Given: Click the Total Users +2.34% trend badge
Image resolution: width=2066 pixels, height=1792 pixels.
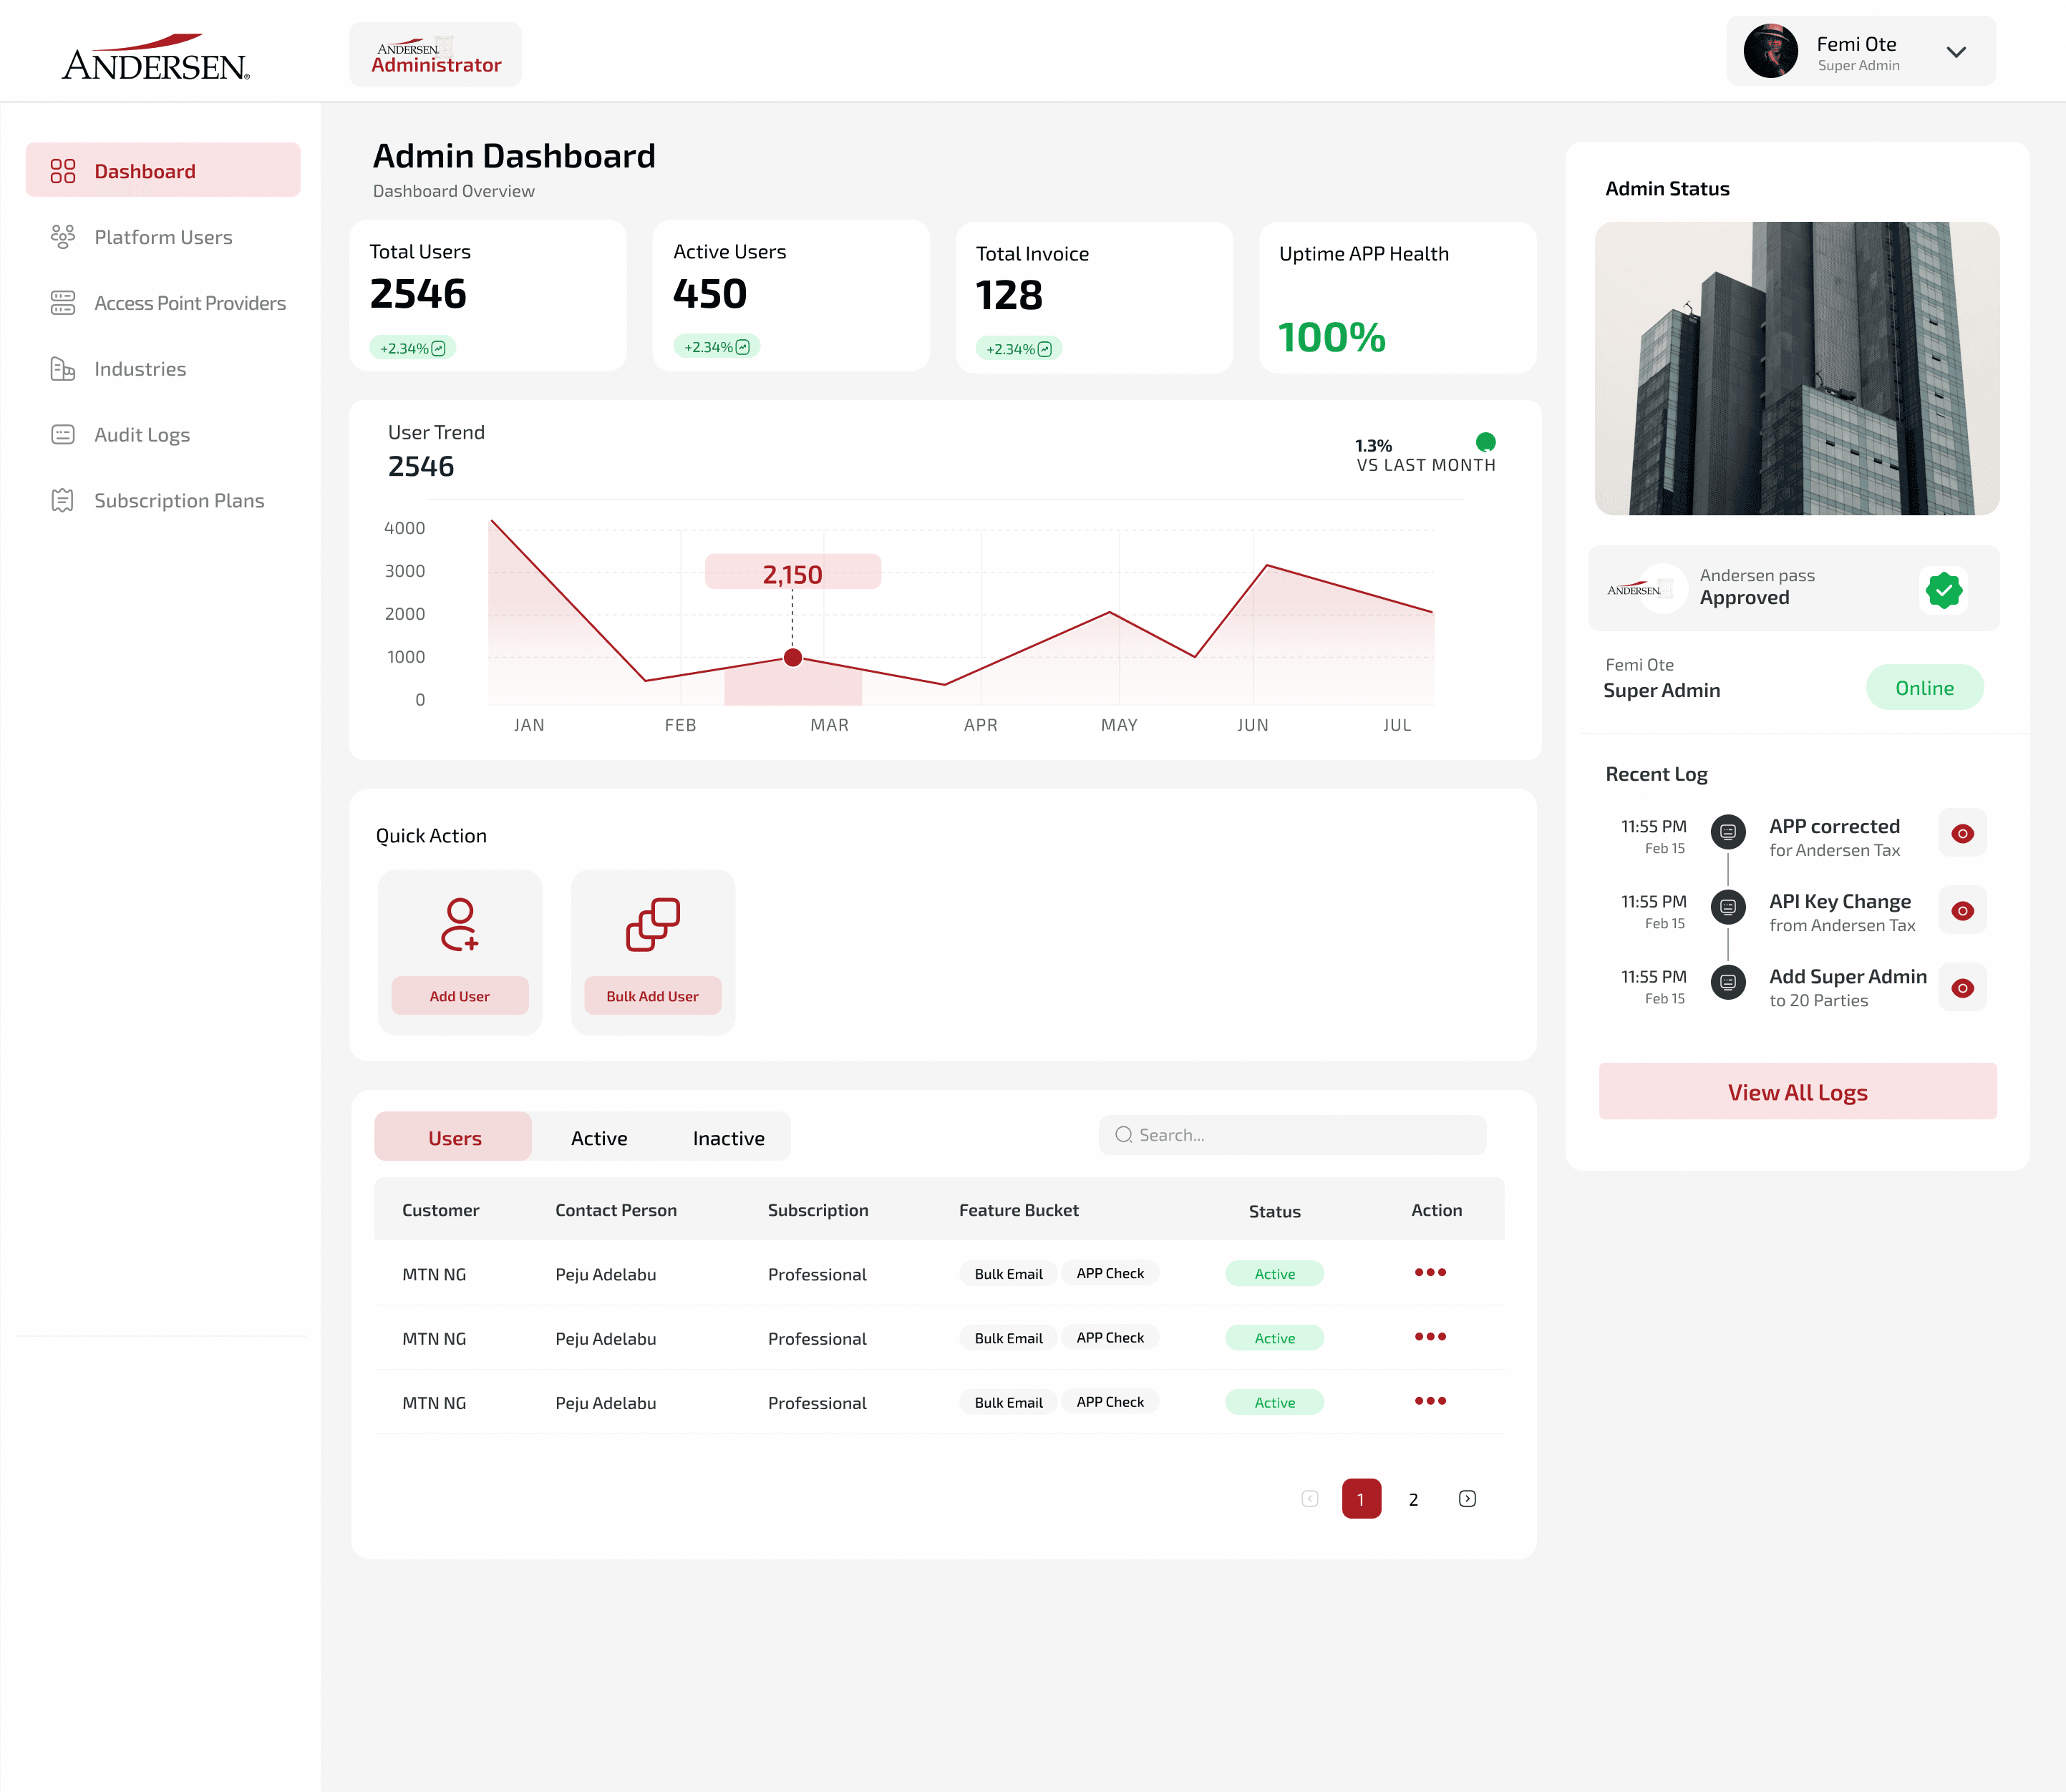Looking at the screenshot, I should point(412,348).
